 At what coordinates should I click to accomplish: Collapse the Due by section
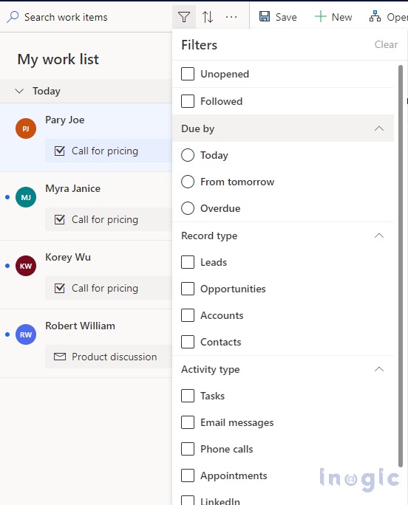(379, 128)
